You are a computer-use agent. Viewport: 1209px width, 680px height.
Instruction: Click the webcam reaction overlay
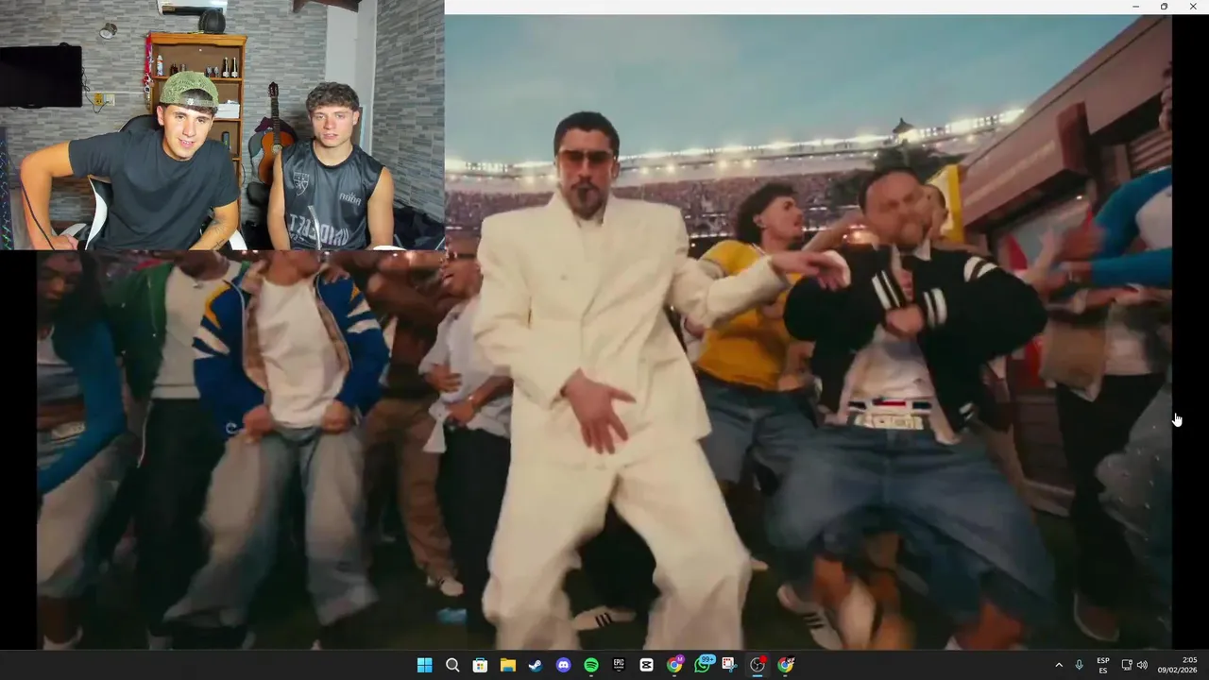pos(222,125)
